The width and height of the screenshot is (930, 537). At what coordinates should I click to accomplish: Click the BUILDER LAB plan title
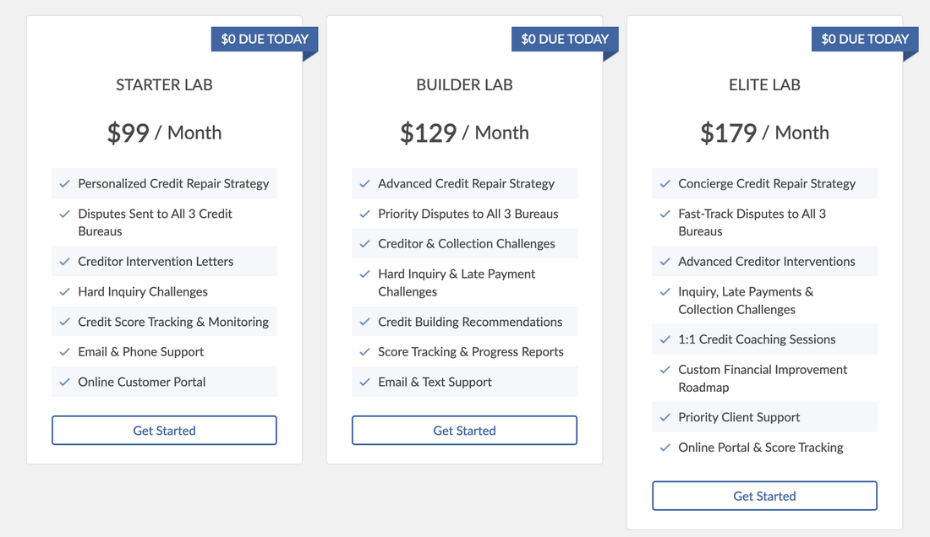464,84
